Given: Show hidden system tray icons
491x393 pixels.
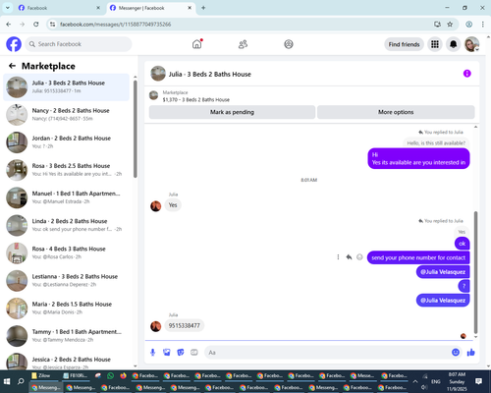Looking at the screenshot, I should pos(415,381).
